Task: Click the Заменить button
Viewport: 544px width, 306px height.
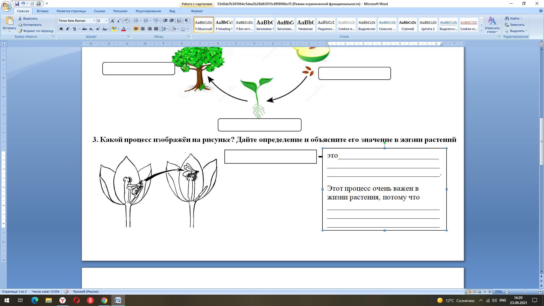Action: pos(515,25)
